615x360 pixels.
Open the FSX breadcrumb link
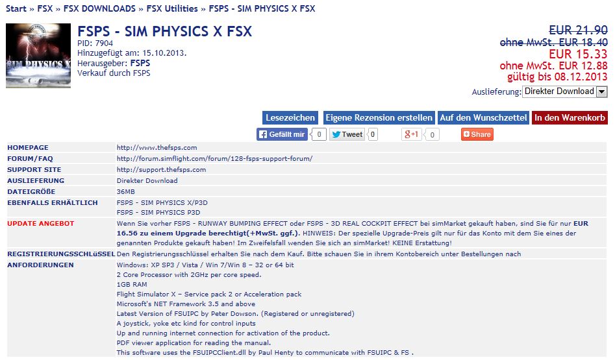45,8
